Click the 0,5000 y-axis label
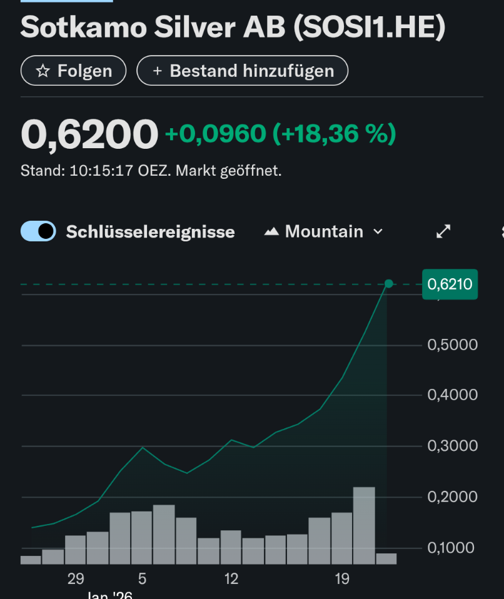 click(x=453, y=345)
